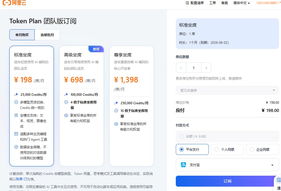Open 工单 in the top navigation

[x=213, y=3]
